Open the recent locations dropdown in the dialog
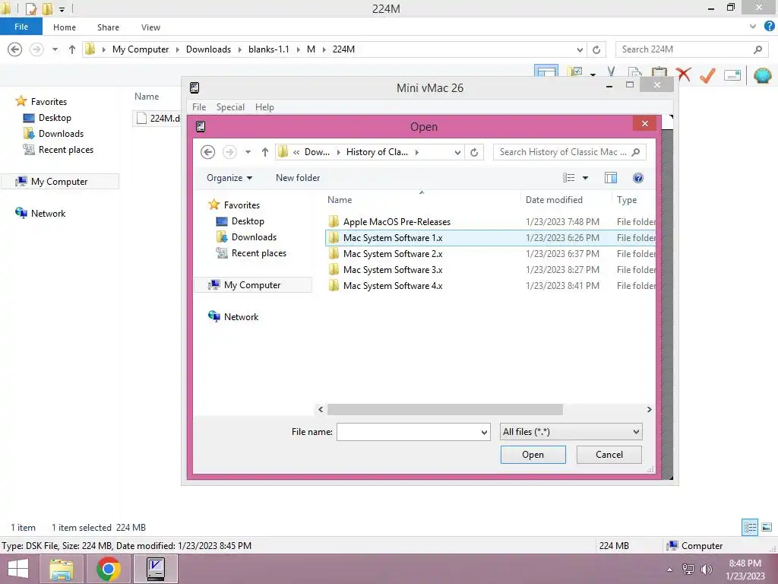Image resolution: width=778 pixels, height=584 pixels. click(248, 152)
